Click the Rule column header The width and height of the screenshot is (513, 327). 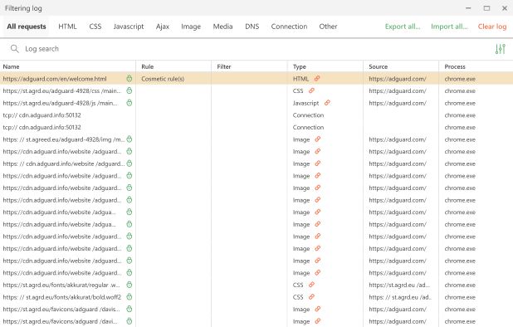[148, 66]
